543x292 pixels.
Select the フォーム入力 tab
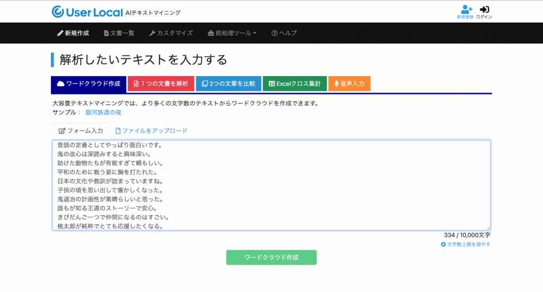pos(81,131)
